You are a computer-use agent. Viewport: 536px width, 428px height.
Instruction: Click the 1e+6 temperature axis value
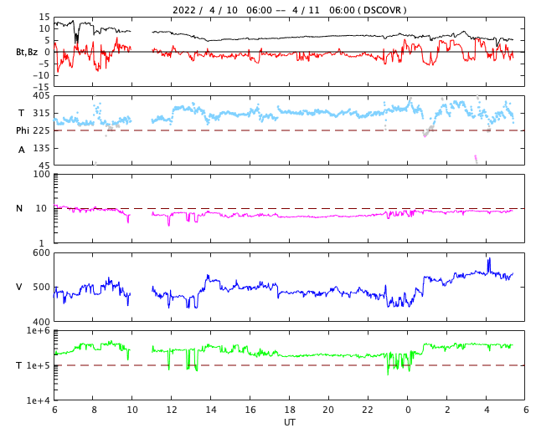(x=39, y=331)
